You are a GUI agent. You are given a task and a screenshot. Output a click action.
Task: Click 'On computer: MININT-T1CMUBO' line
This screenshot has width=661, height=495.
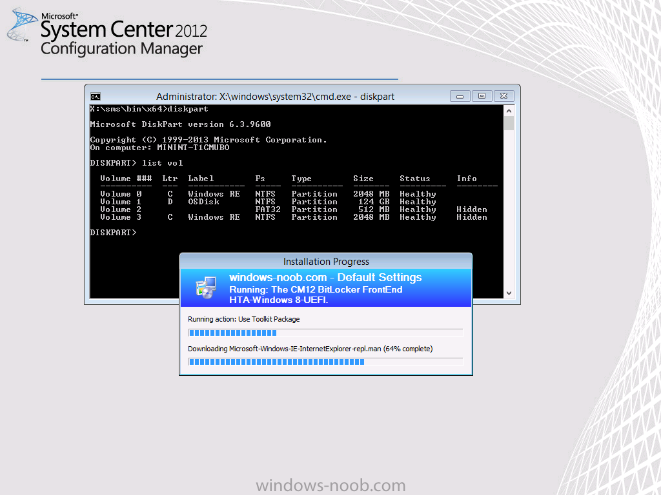pyautogui.click(x=160, y=148)
